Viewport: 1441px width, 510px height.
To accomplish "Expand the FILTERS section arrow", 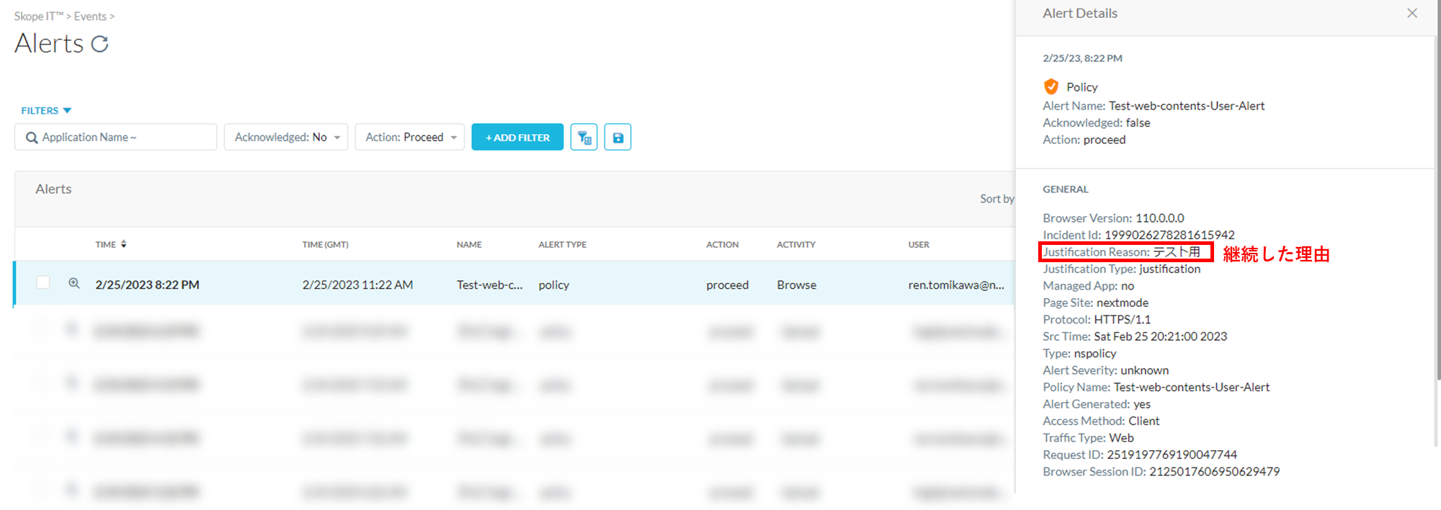I will [68, 111].
